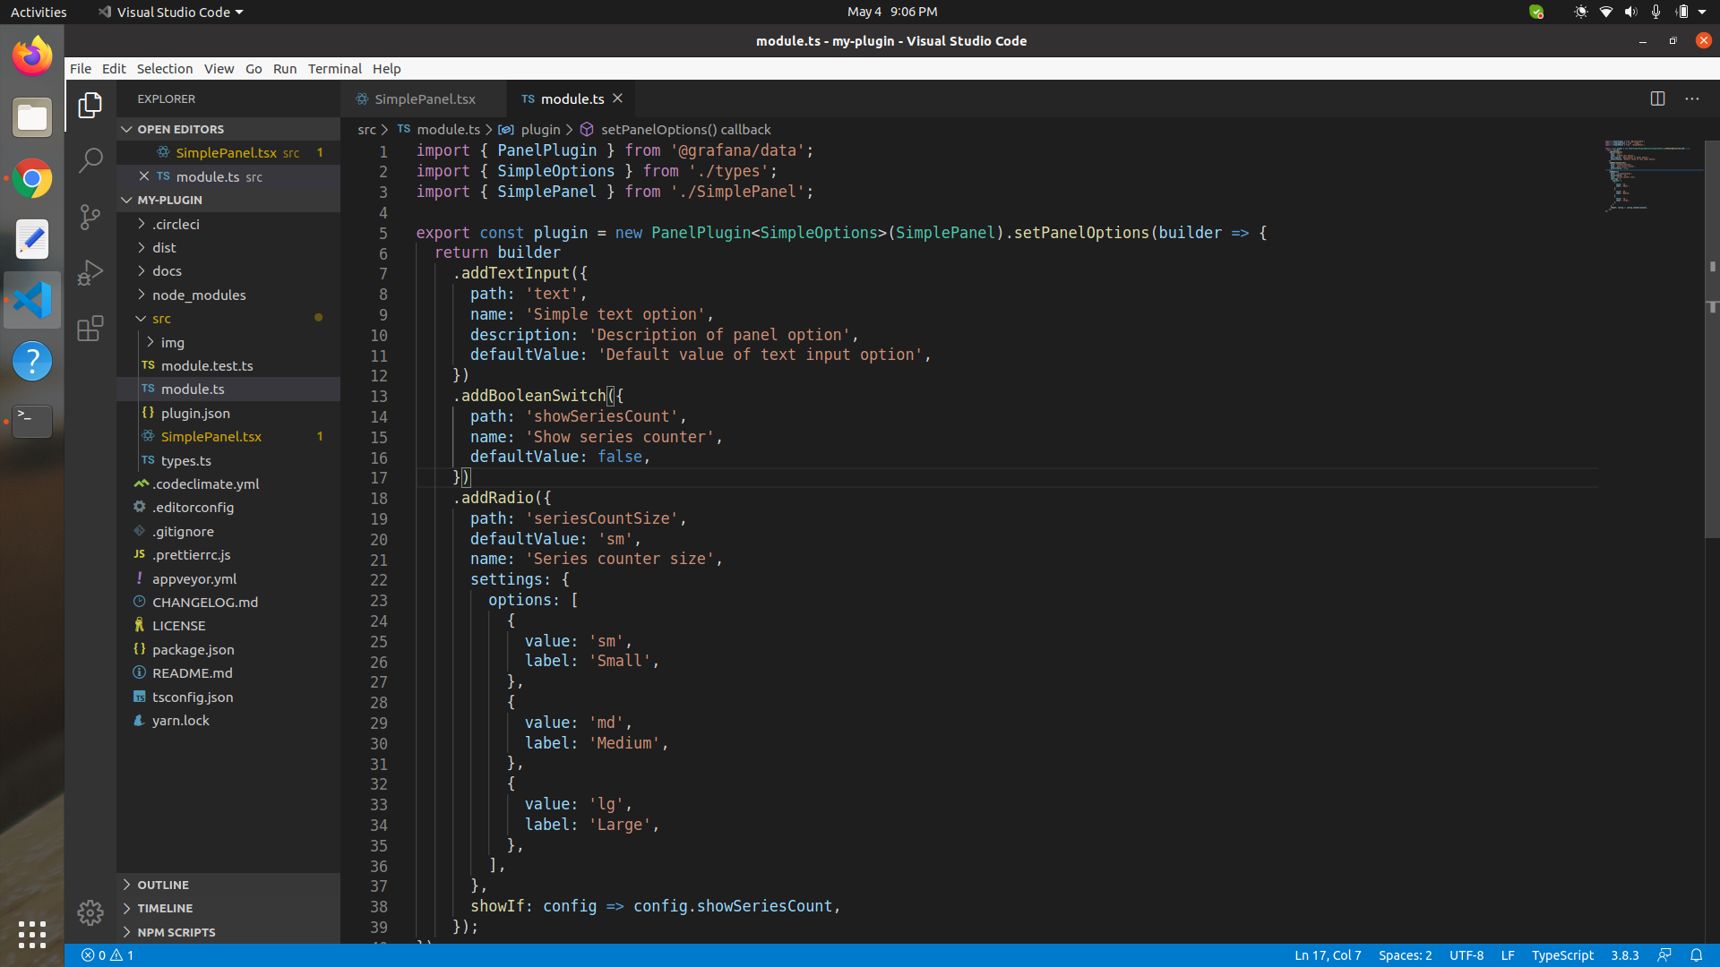Open README.md in explorer
This screenshot has height=967, width=1720.
coord(228,672)
